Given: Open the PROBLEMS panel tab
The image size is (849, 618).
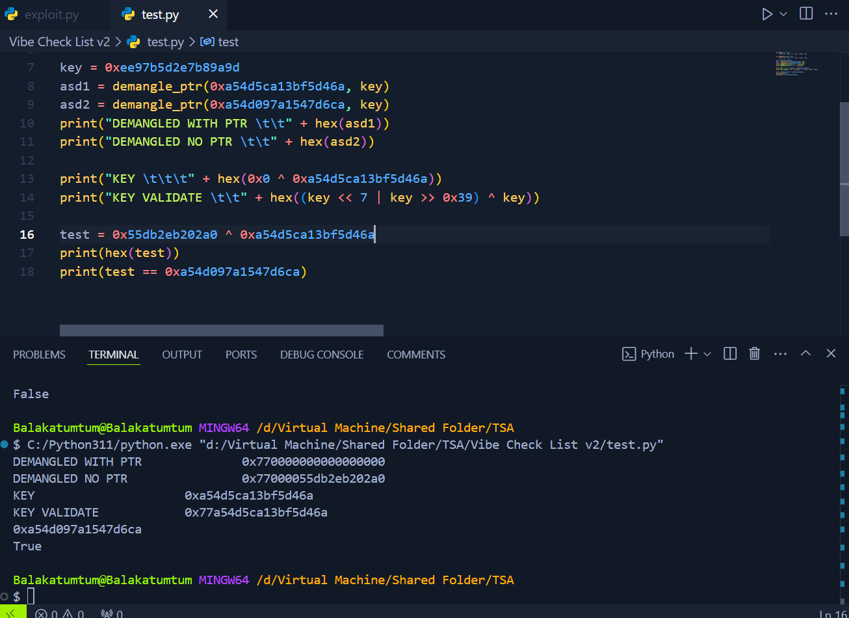Looking at the screenshot, I should (x=39, y=355).
